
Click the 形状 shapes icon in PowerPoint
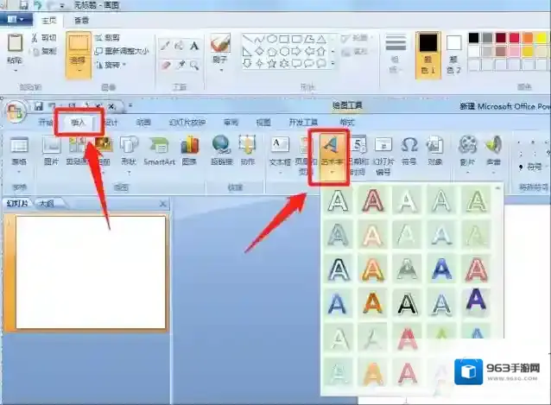tap(129, 145)
